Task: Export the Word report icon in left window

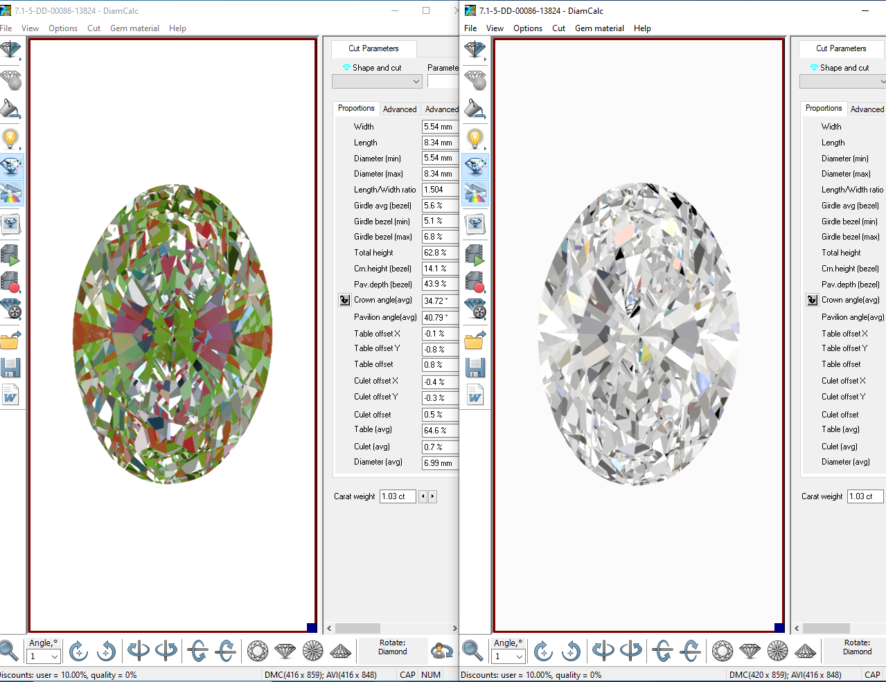Action: point(11,395)
